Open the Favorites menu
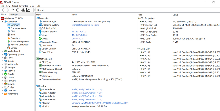The image size is (220, 111). [x=24, y=6]
